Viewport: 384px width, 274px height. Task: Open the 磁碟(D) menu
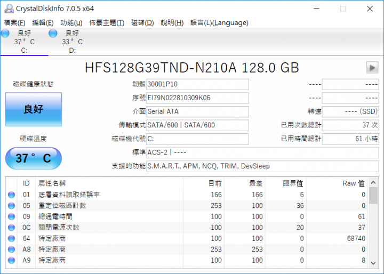(142, 23)
